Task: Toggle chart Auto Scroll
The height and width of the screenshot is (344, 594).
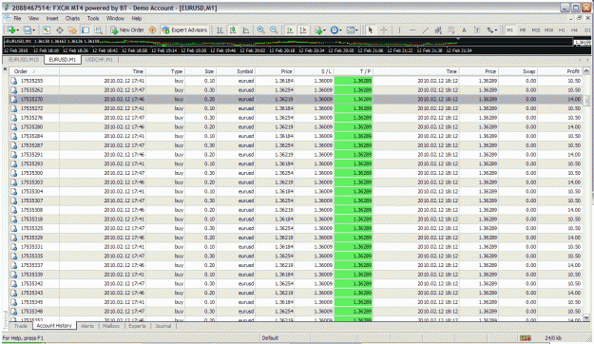Action: point(290,29)
